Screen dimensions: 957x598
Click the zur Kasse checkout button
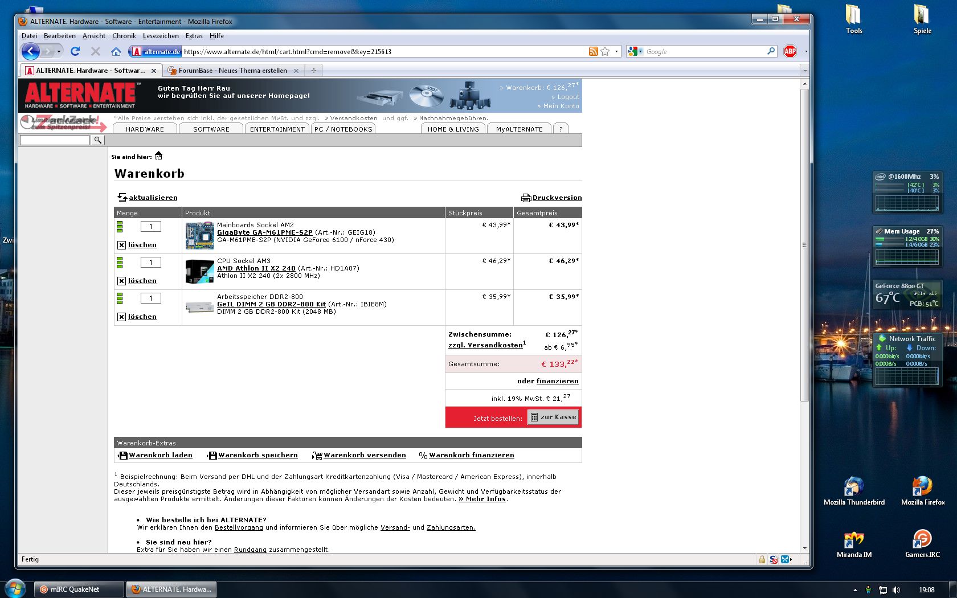pos(553,417)
